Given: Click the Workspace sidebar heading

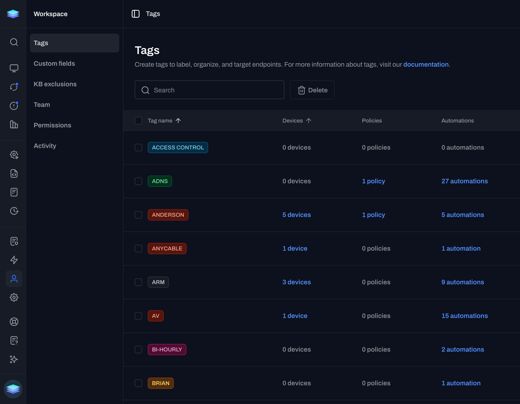Looking at the screenshot, I should (51, 14).
